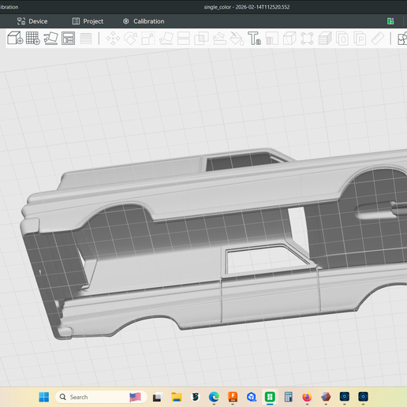Select the ruler Measure tool
This screenshot has width=407, height=407.
(x=378, y=39)
